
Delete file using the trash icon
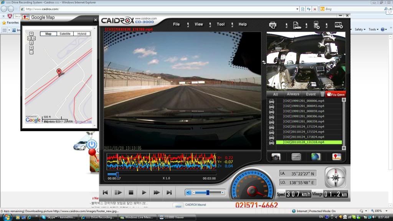[322, 94]
